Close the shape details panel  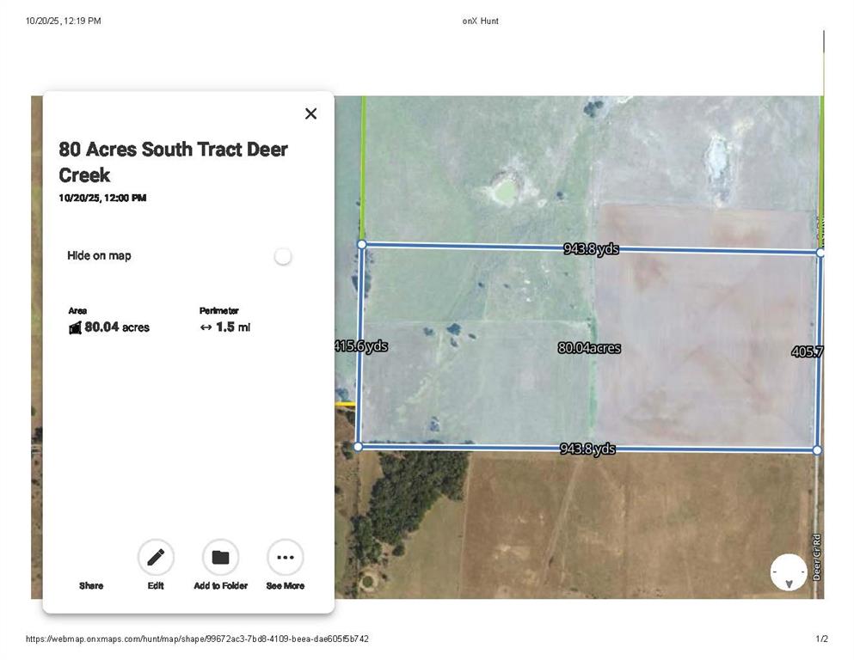[x=310, y=113]
